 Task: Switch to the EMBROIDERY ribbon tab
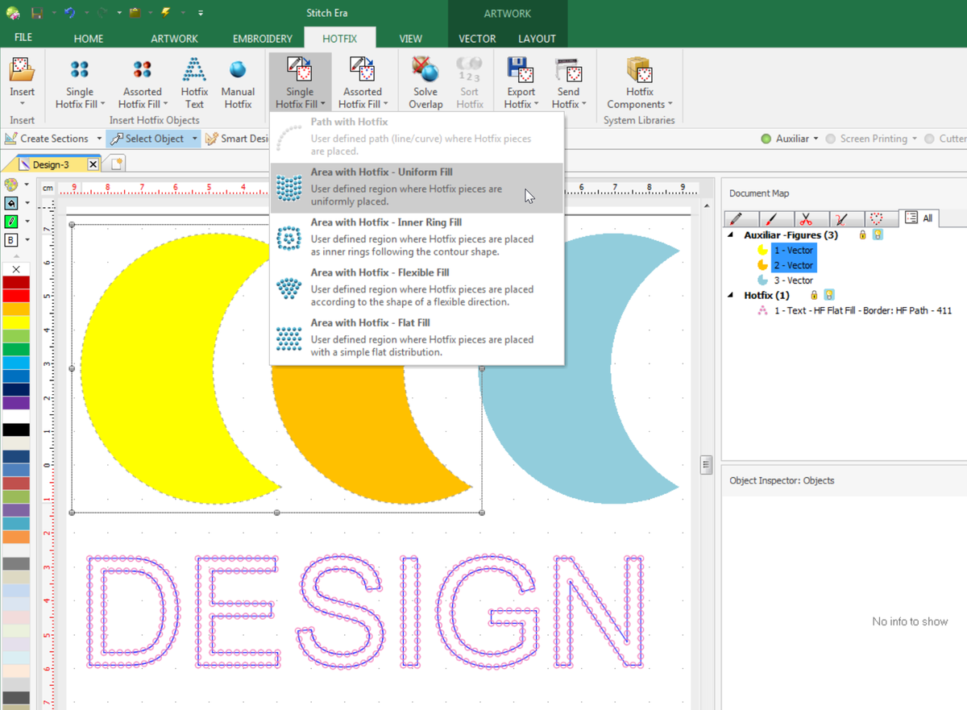262,38
